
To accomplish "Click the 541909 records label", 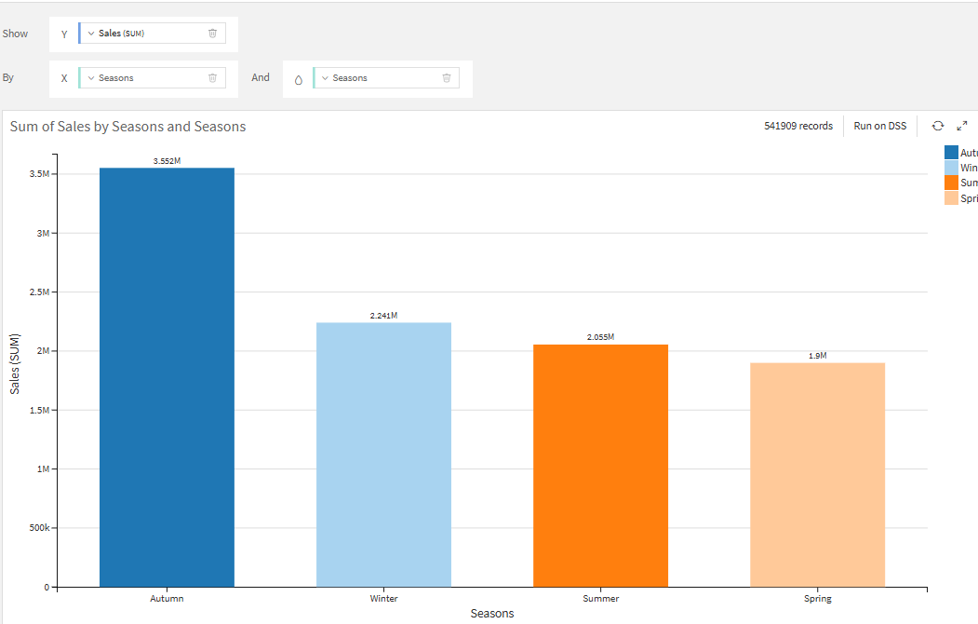I will coord(798,126).
